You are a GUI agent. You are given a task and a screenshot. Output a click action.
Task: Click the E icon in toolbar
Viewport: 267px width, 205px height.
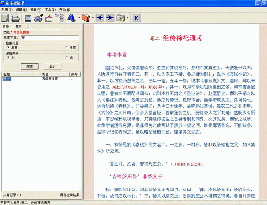(x=136, y=17)
